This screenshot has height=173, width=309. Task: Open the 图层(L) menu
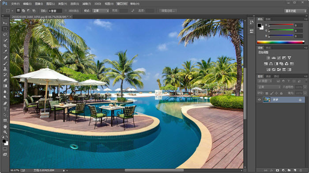tap(51, 4)
